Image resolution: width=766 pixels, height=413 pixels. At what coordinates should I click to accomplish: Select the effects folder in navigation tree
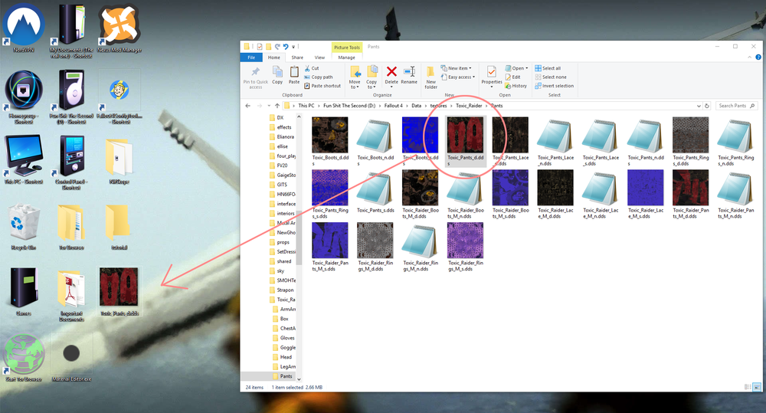click(x=280, y=127)
